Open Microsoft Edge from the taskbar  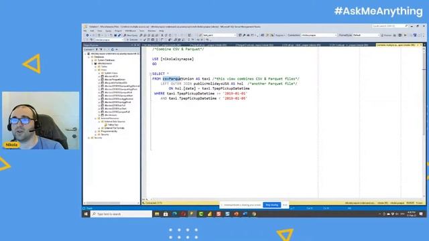[x=174, y=214]
